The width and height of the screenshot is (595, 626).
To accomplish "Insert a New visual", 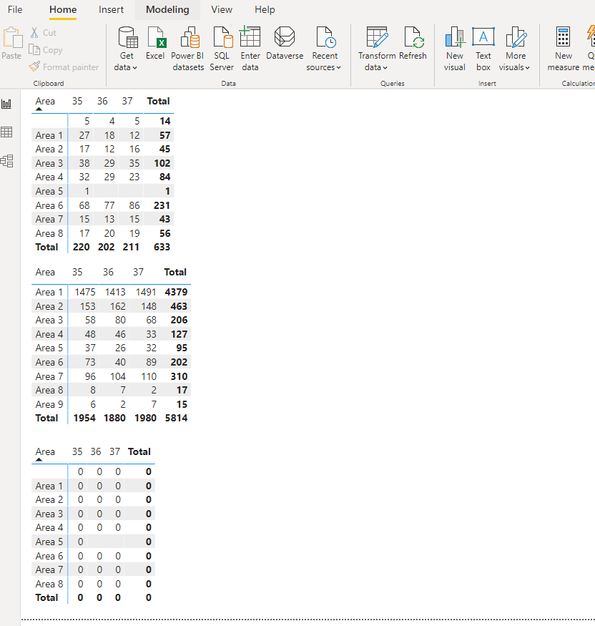I will point(455,49).
